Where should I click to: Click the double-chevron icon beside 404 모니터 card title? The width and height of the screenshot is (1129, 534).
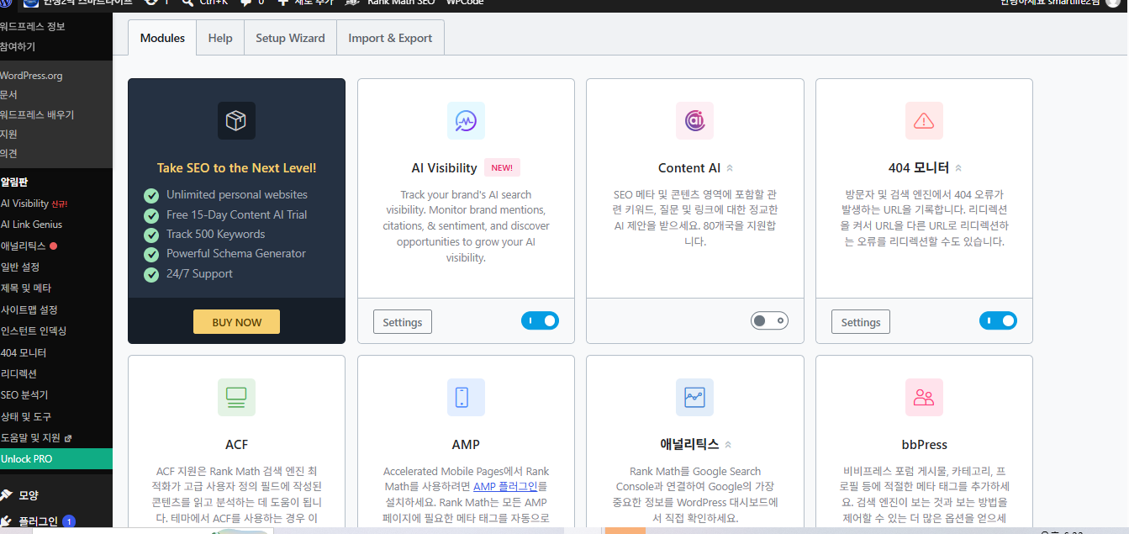coord(958,168)
